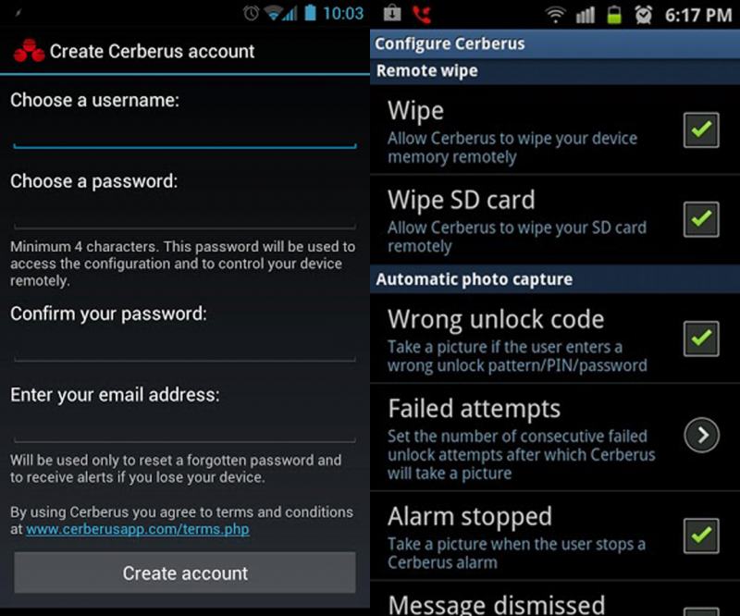This screenshot has height=616, width=740.
Task: Tap the missed call icon in status bar
Action: tap(422, 14)
